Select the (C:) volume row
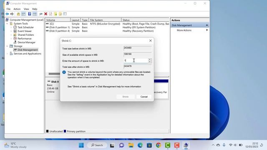267x150 pixels. [x=107, y=24]
